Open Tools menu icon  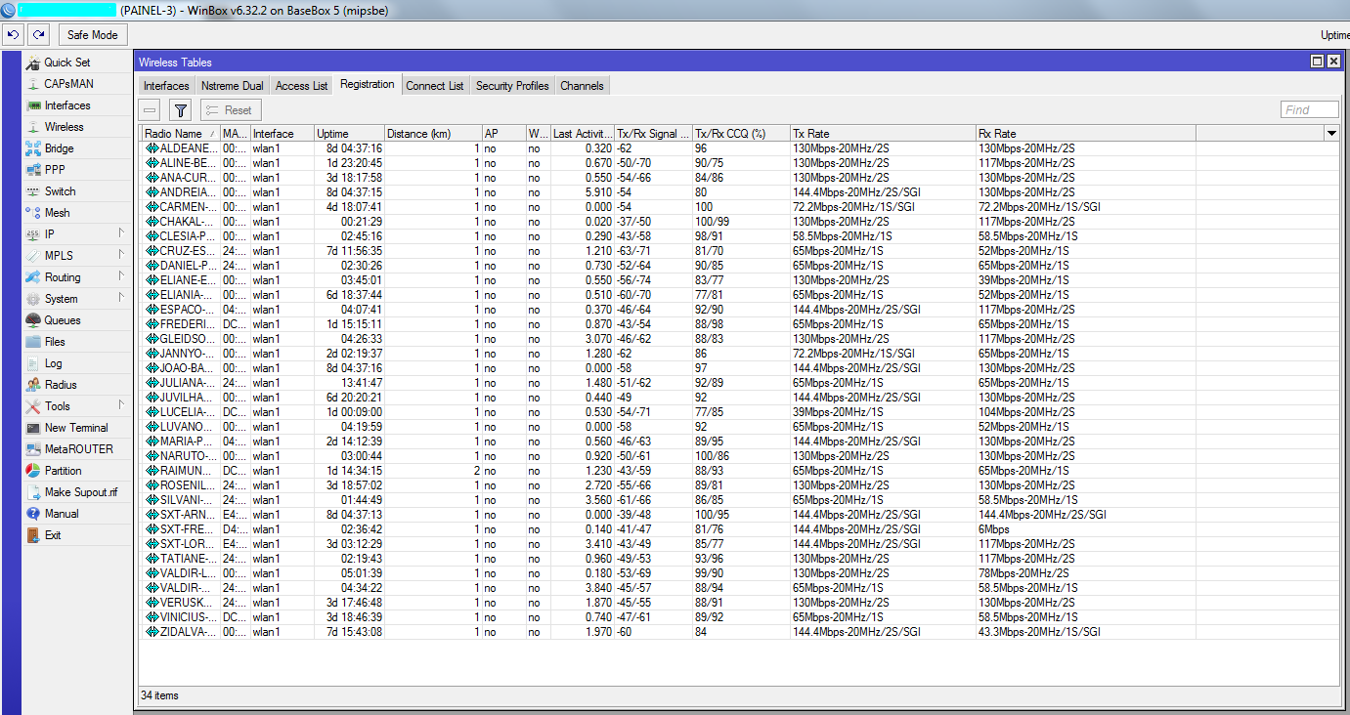[33, 406]
